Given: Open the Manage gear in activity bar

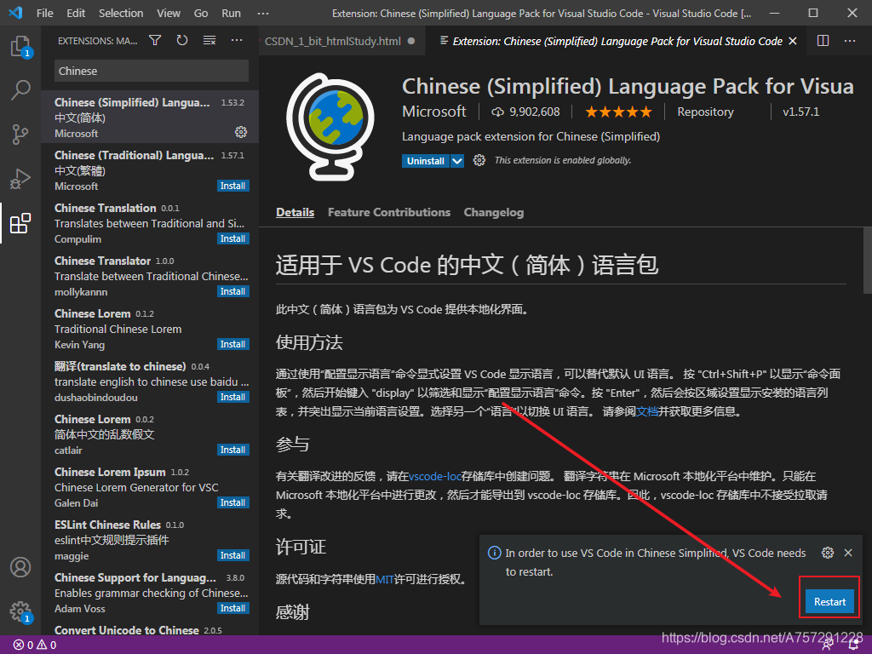Looking at the screenshot, I should pos(20,611).
